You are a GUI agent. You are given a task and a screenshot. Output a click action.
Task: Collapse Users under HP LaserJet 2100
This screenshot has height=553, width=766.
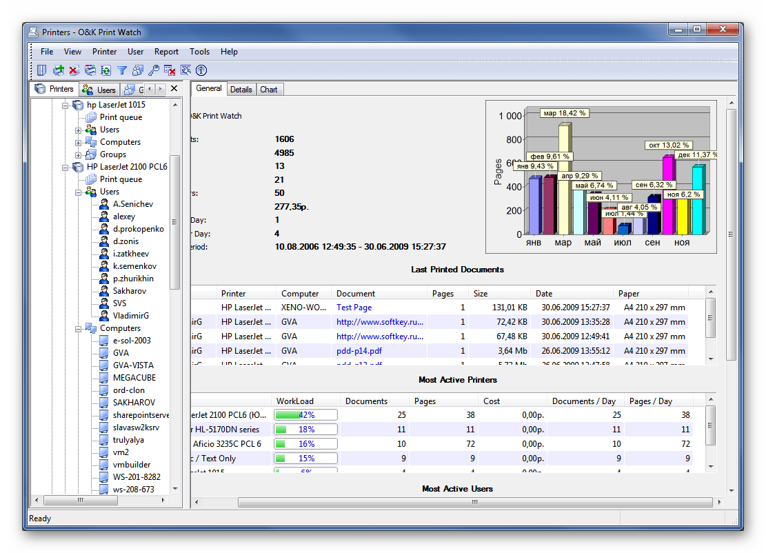[78, 192]
